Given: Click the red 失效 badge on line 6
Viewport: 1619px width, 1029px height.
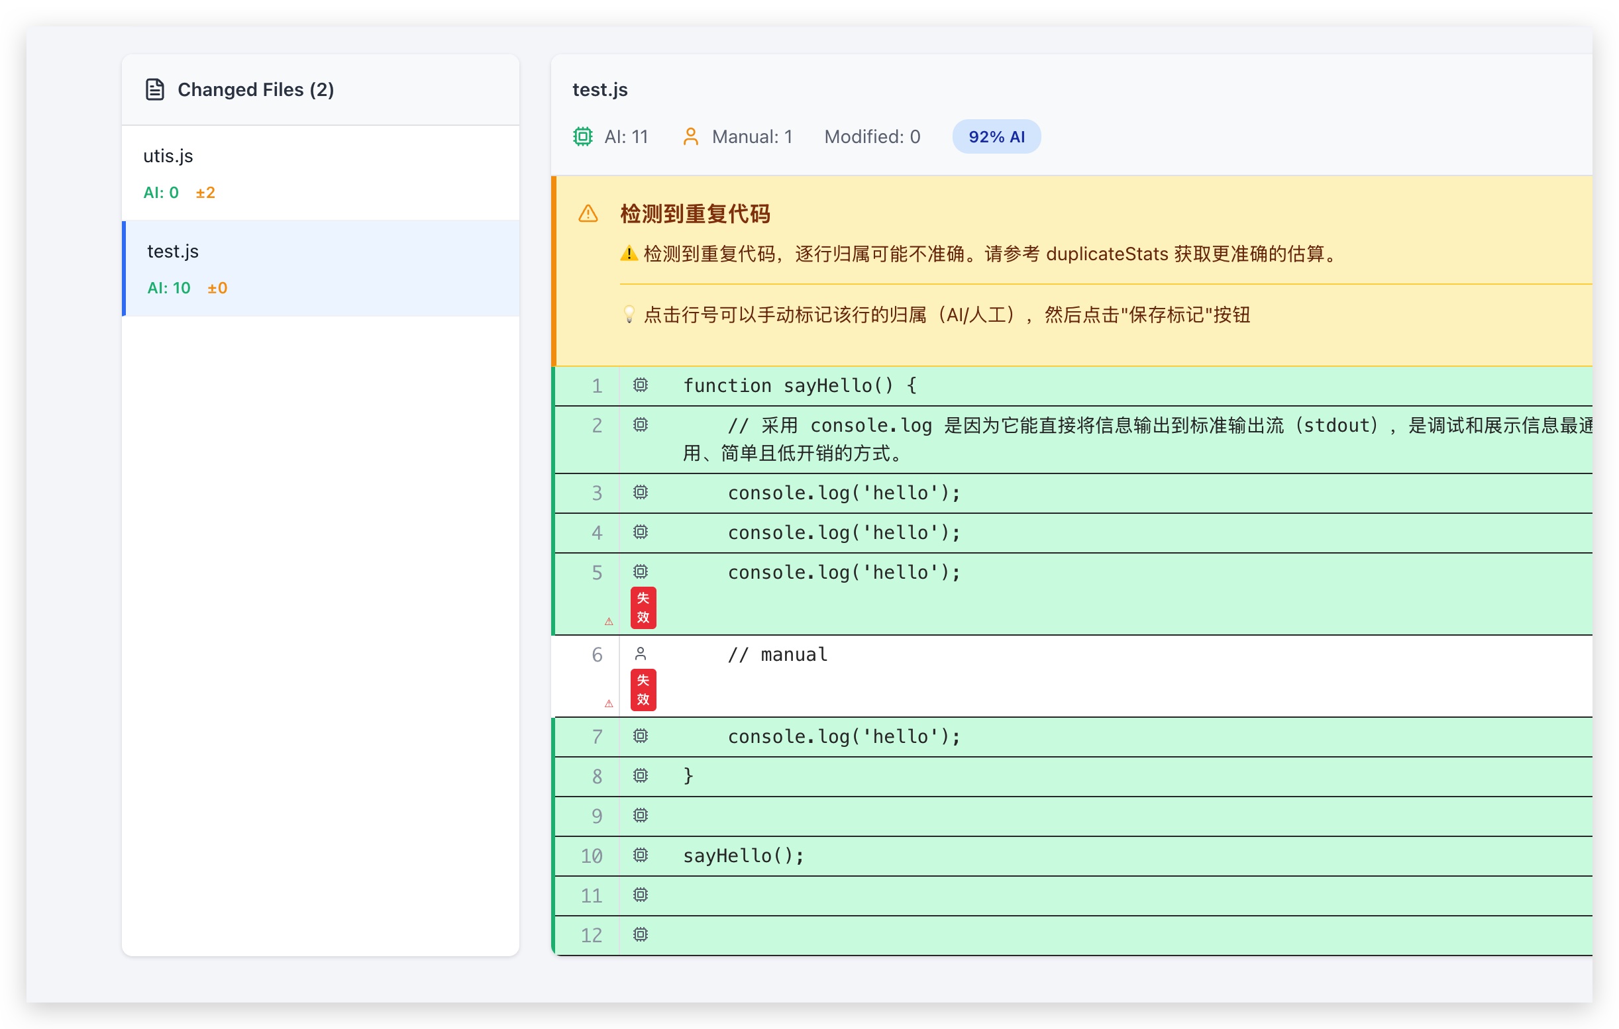Looking at the screenshot, I should pos(643,688).
